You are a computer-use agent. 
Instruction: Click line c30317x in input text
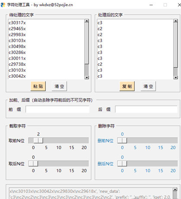pos(17,23)
